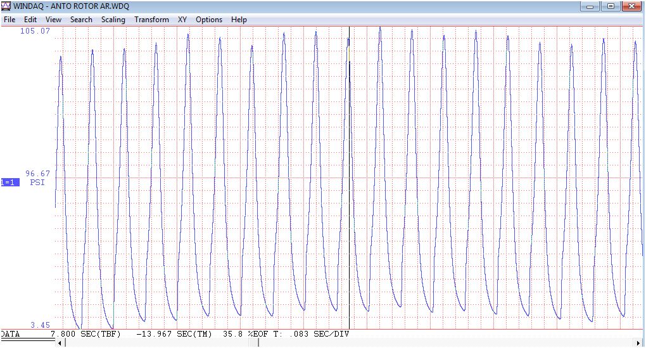646x348 pixels.
Task: Open the Options menu
Action: 209,20
